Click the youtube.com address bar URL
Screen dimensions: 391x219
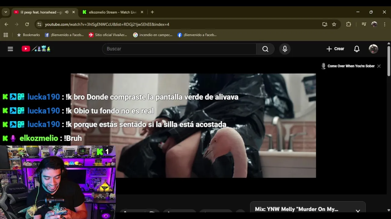pyautogui.click(x=107, y=24)
